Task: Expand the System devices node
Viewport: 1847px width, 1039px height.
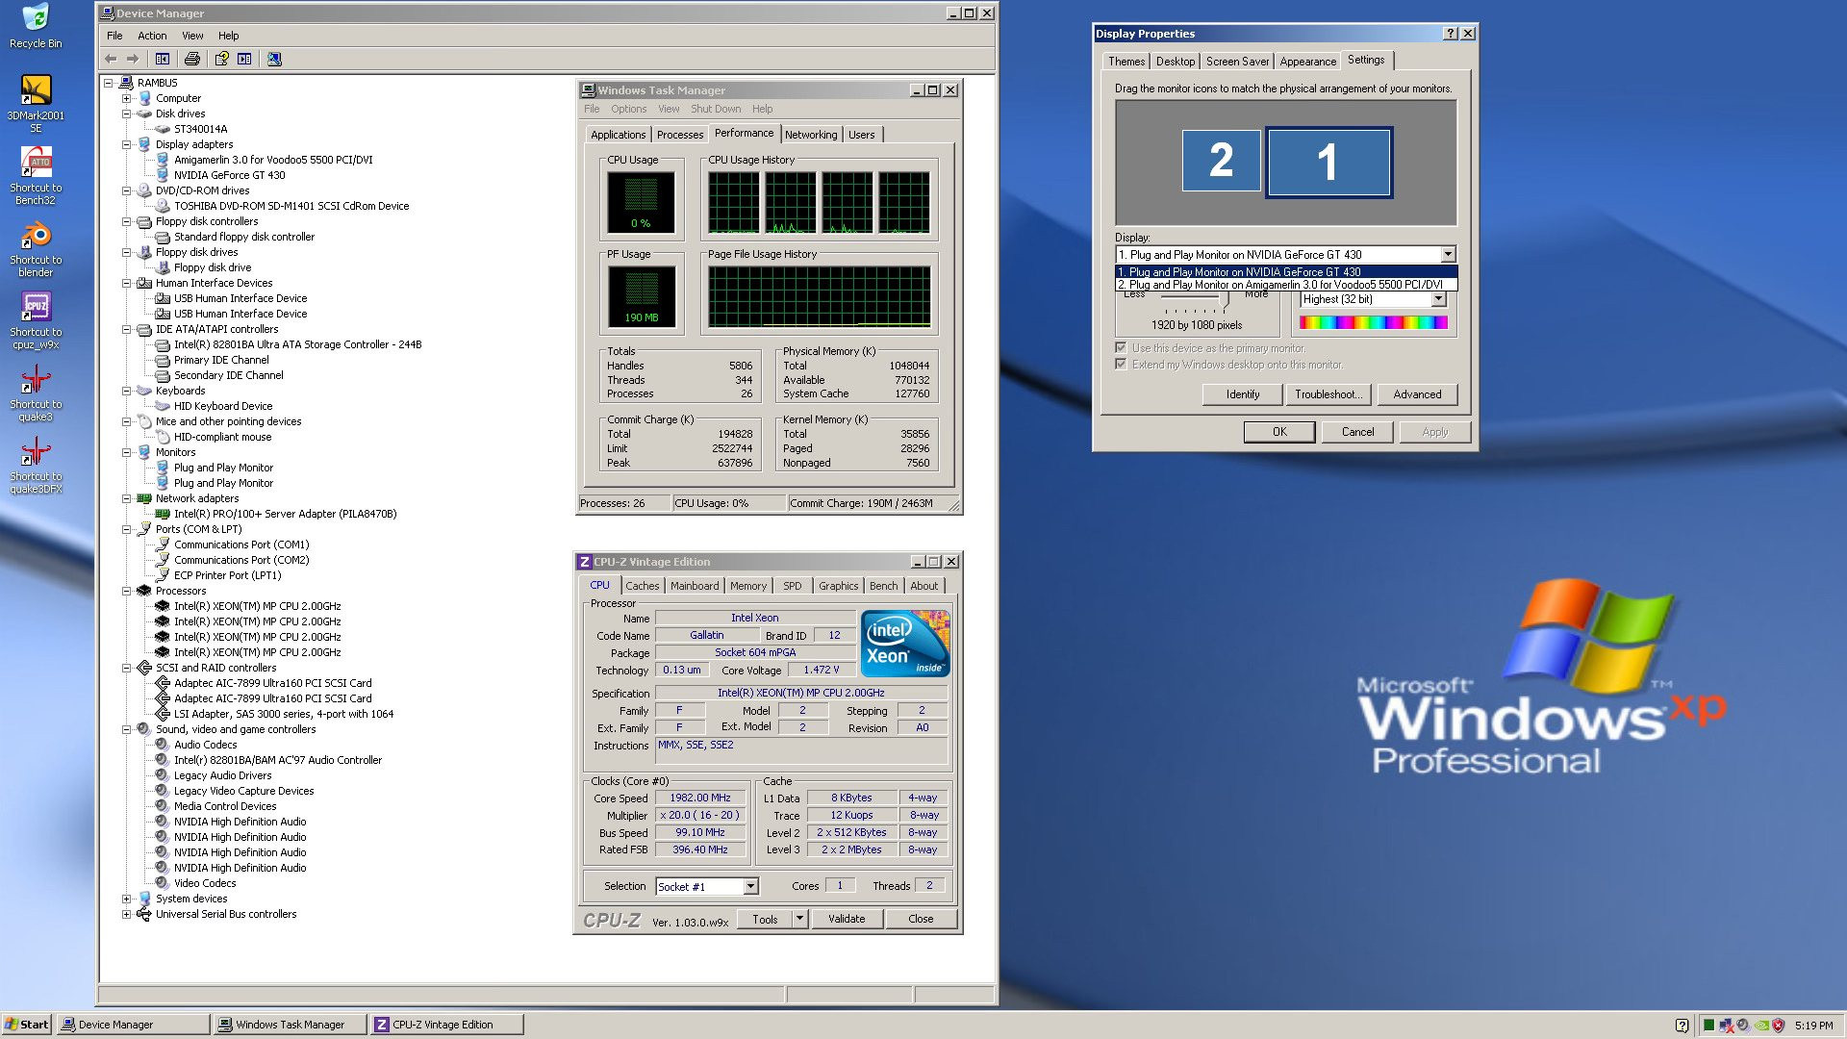Action: point(126,899)
